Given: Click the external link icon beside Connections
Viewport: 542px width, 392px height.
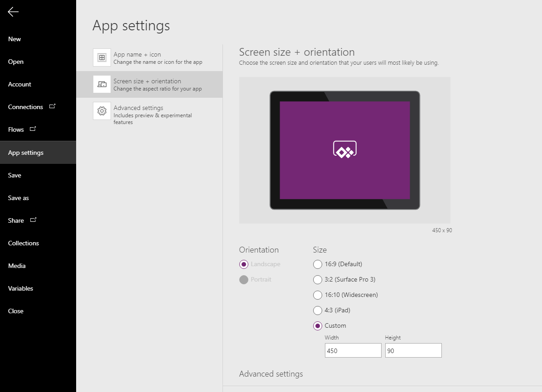Looking at the screenshot, I should coord(52,106).
